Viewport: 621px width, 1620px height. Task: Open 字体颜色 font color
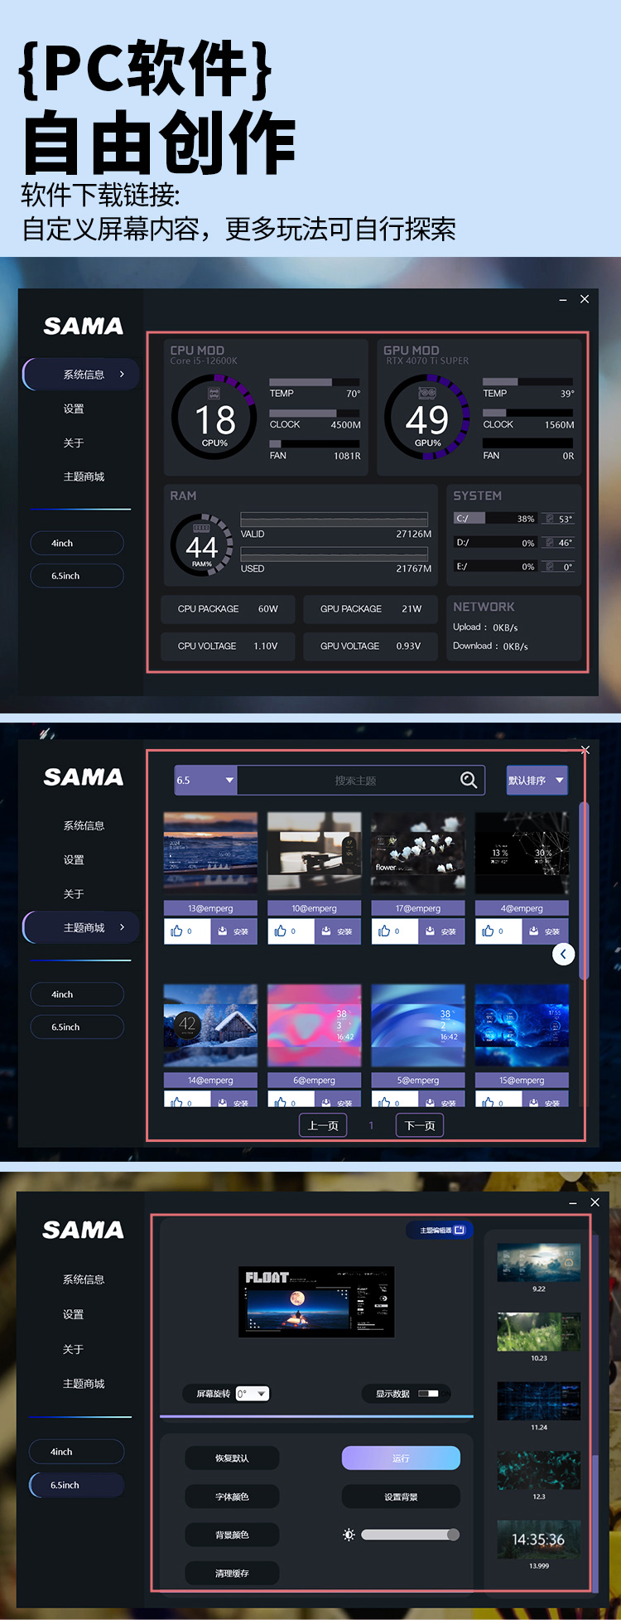pyautogui.click(x=232, y=1497)
